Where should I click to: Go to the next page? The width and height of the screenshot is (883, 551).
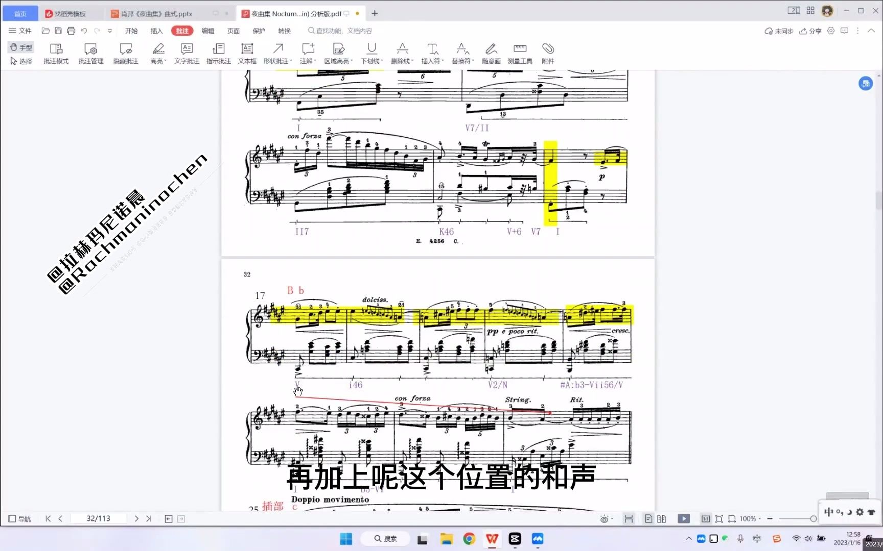click(x=136, y=518)
